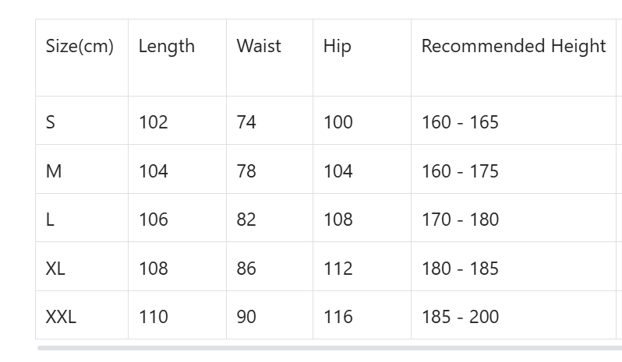This screenshot has width=622, height=362.
Task: Select the L size cell
Action: click(50, 220)
